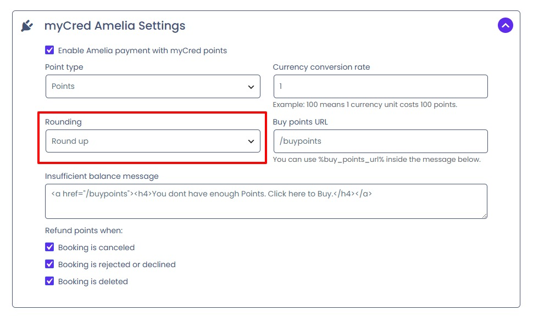Click the Booking is rejected or declined label
The width and height of the screenshot is (533, 316).
[117, 264]
